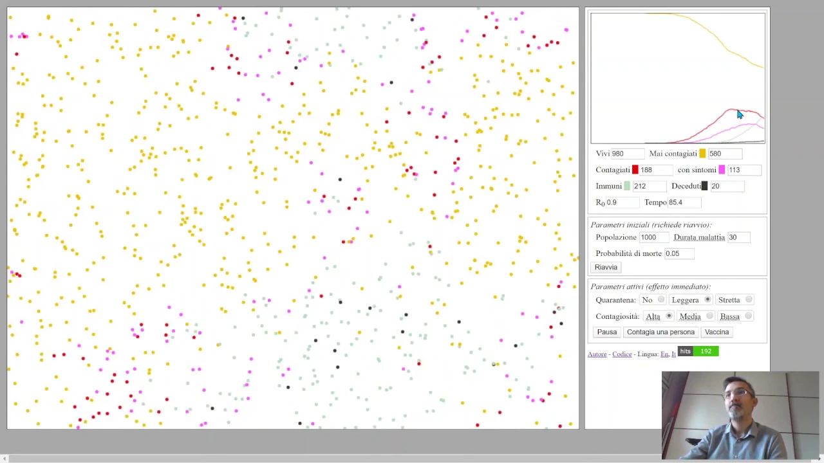Click the scrollbar left arrow
824x463 pixels.
coord(4,458)
